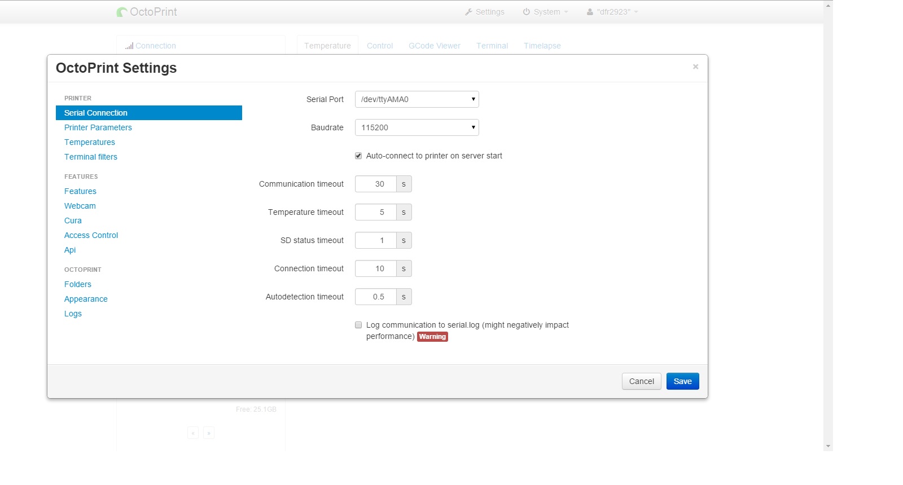Click the red Warning badge
This screenshot has width=903, height=485.
click(x=432, y=337)
